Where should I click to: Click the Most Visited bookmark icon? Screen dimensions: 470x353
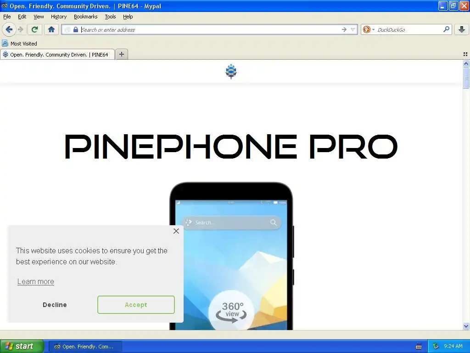point(5,43)
